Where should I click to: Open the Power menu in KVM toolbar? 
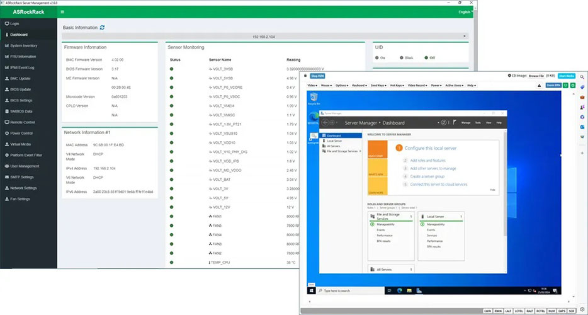[x=436, y=85]
